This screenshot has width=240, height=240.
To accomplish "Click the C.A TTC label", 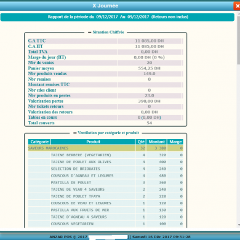I will point(37,41).
